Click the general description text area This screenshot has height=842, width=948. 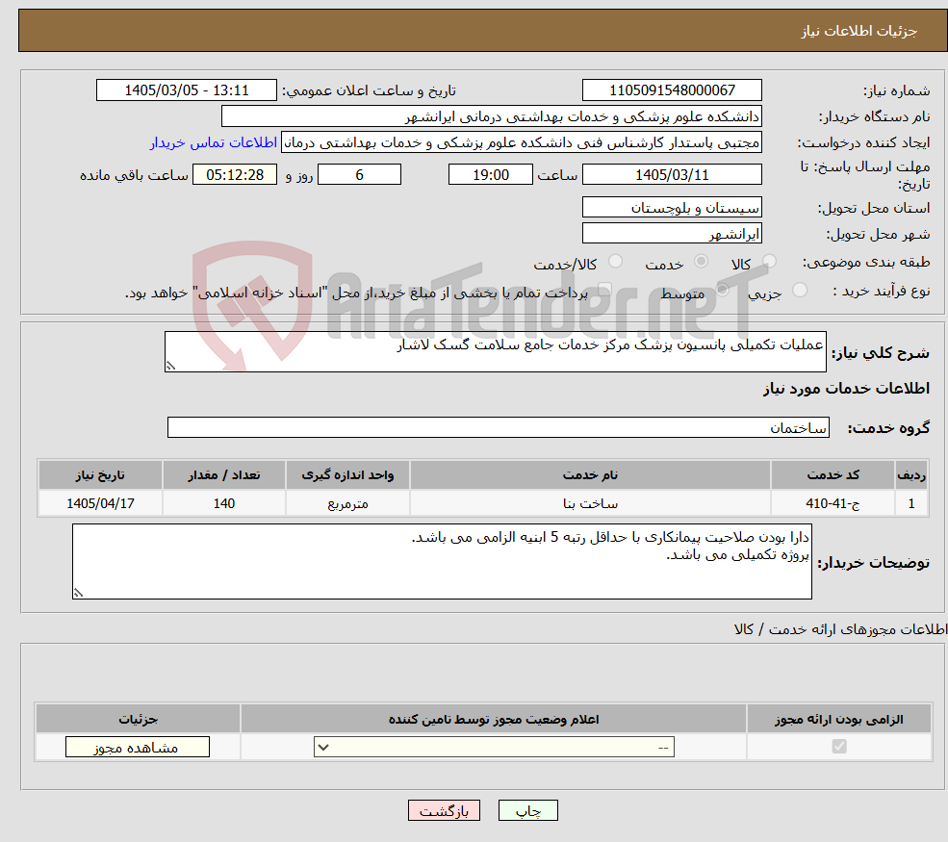click(495, 351)
